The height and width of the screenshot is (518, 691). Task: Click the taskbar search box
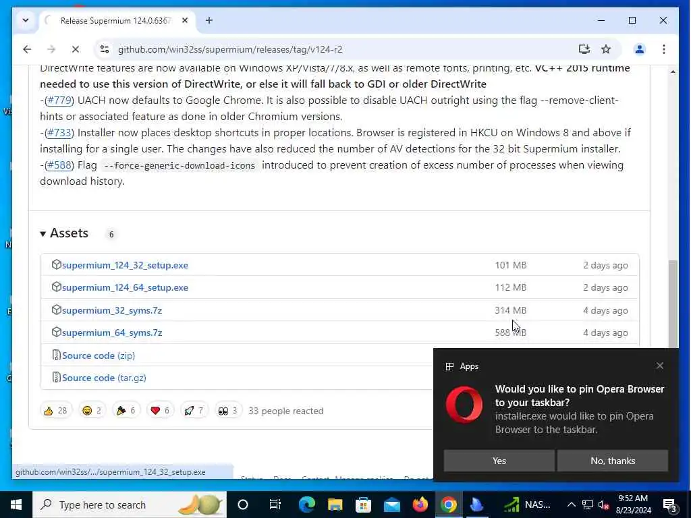coord(130,505)
